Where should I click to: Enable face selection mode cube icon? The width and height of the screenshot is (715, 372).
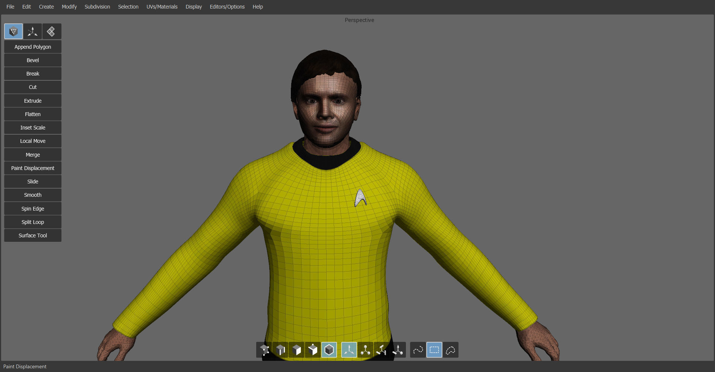click(297, 350)
